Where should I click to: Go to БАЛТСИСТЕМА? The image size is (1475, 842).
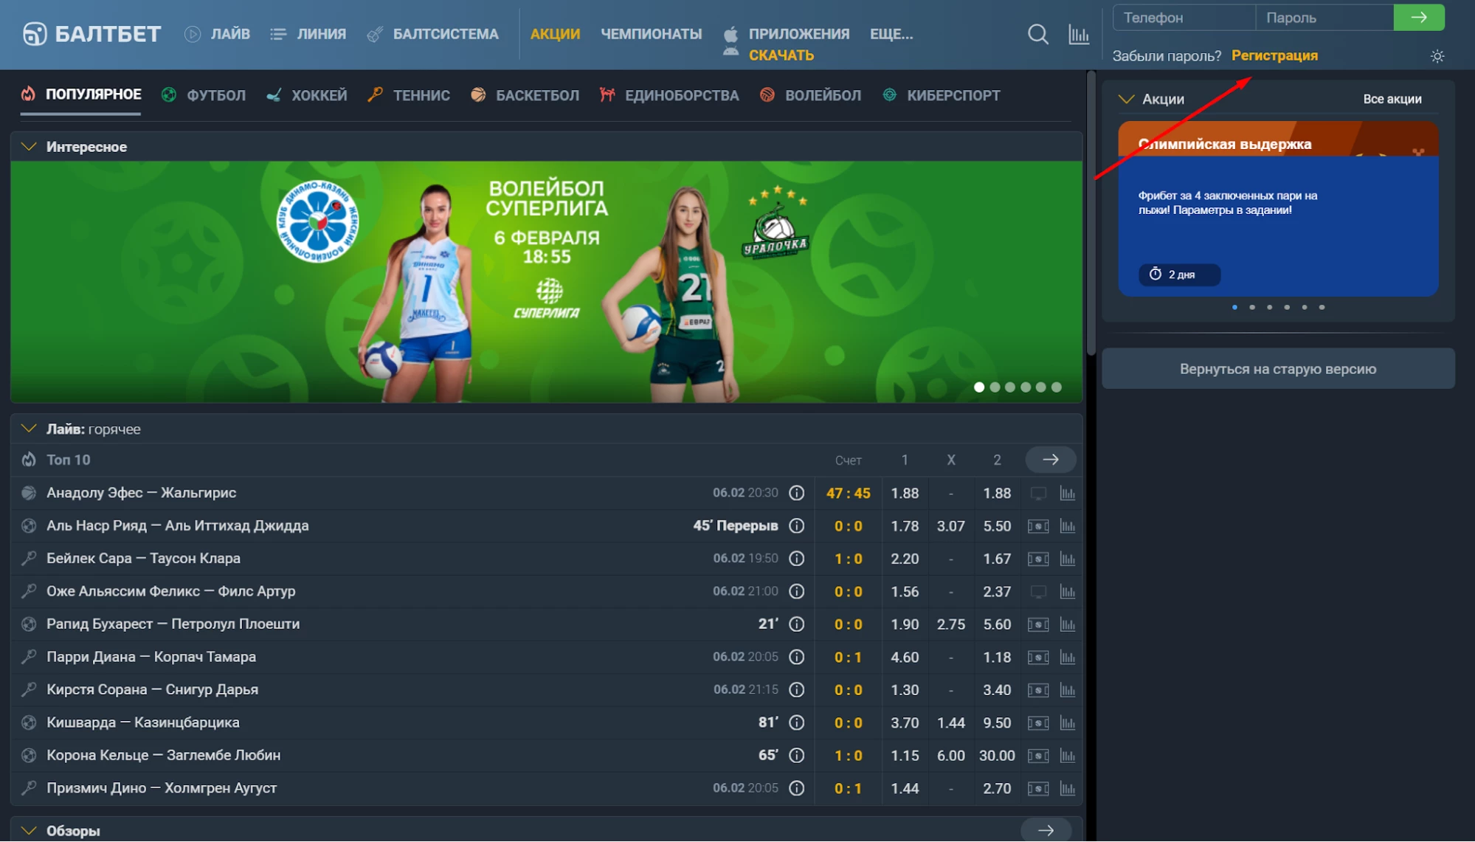[x=432, y=34]
